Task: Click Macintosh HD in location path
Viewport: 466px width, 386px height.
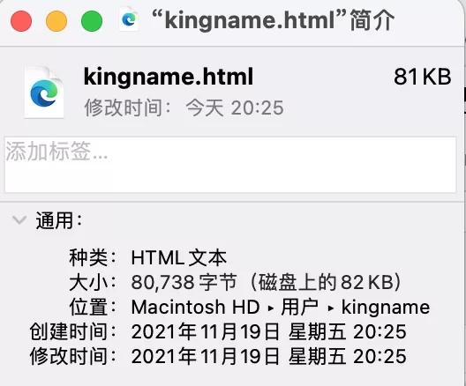Action: click(x=195, y=307)
